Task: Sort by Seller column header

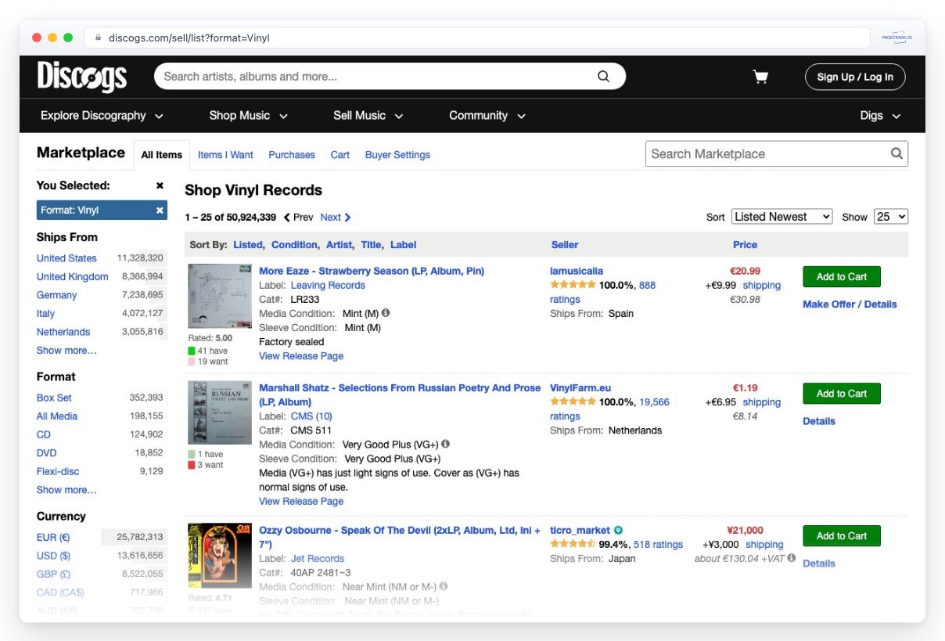Action: click(x=565, y=245)
